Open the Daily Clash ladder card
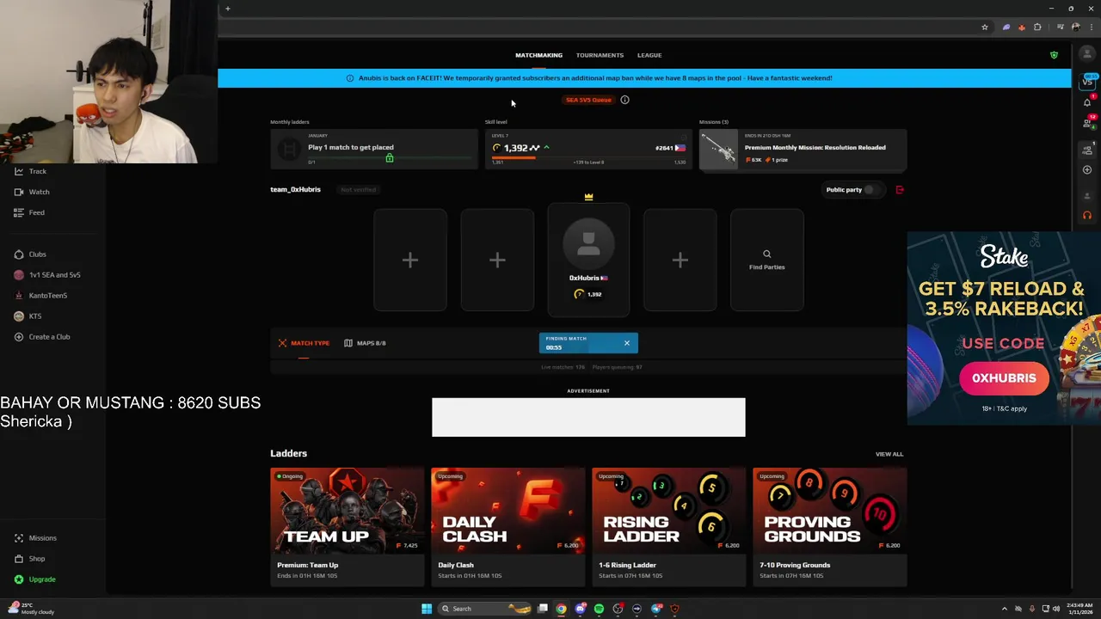1101x619 pixels. tap(508, 527)
